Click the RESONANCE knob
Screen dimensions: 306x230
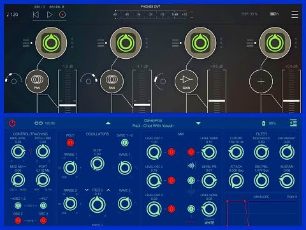click(261, 152)
